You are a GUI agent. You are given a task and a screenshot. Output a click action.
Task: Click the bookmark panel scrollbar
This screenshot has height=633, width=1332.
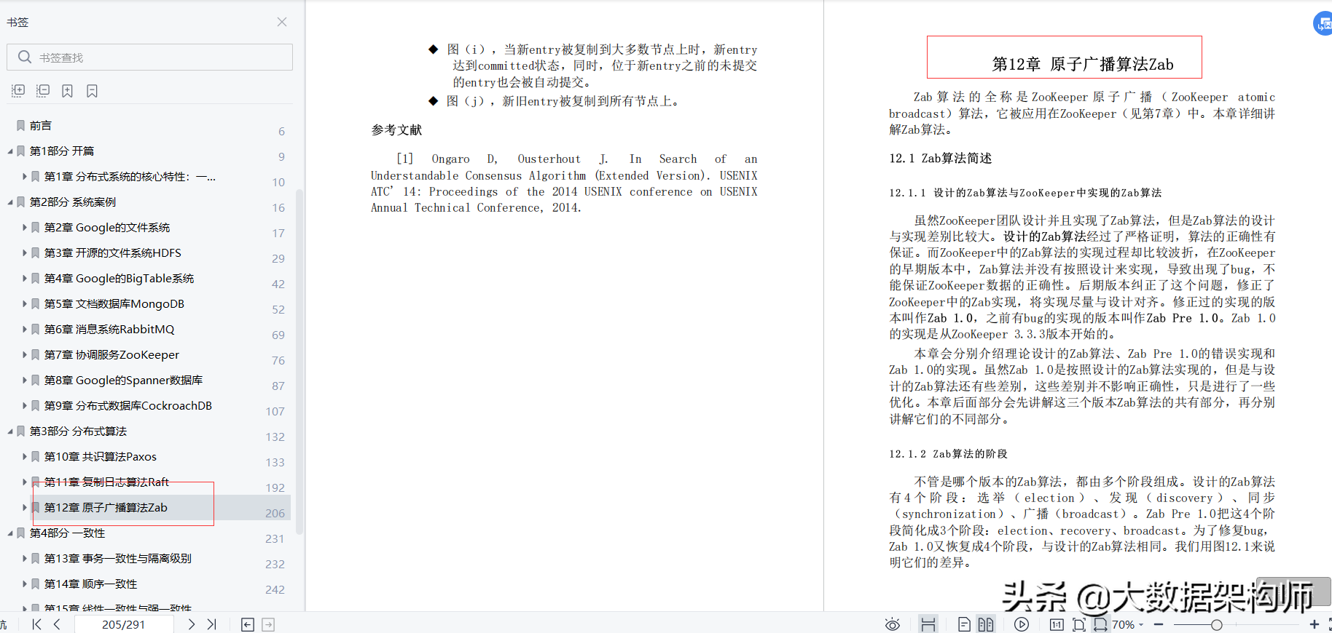(299, 362)
